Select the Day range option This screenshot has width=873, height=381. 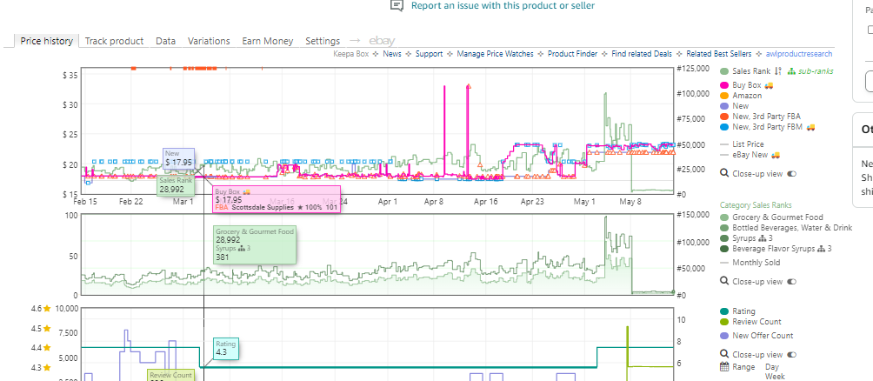coord(772,367)
